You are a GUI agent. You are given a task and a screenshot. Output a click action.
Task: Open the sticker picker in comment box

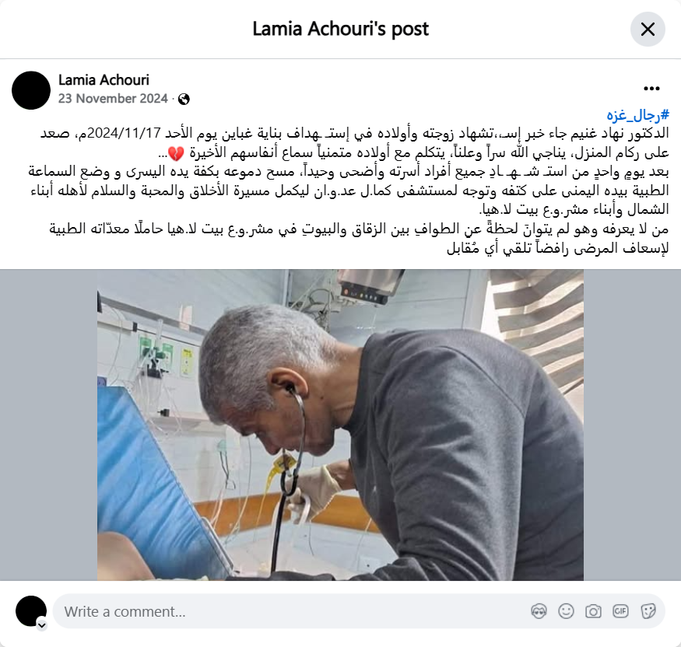(648, 611)
